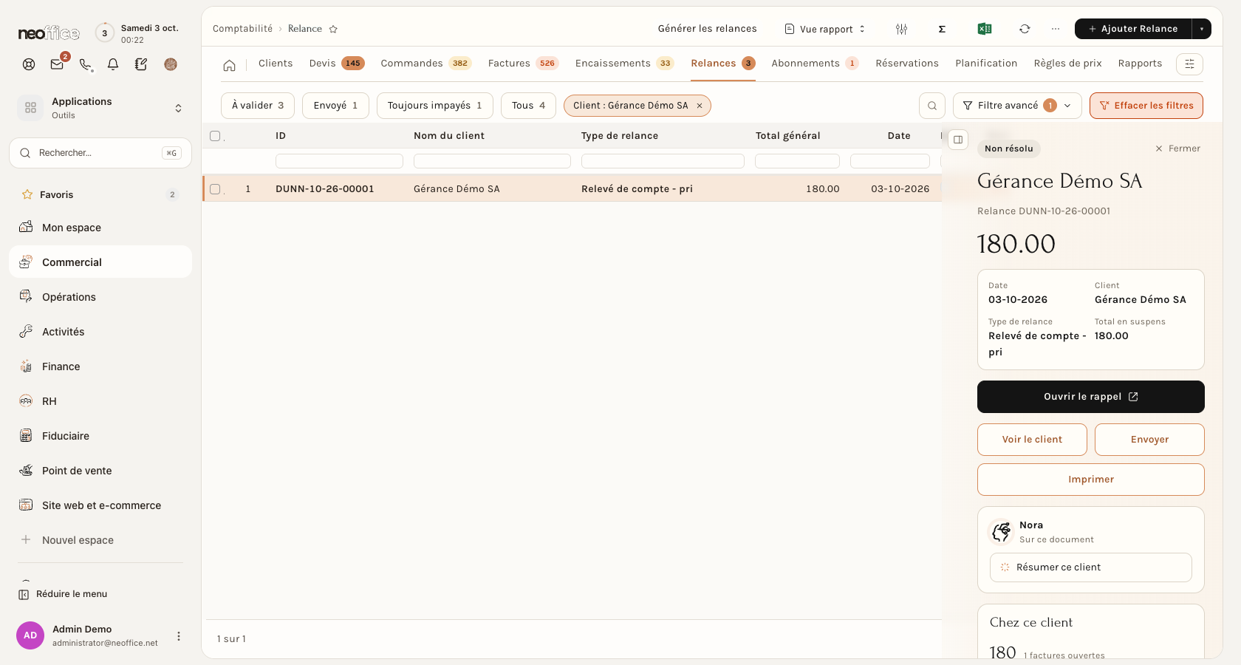
Task: Click Ouvrir le rappel button
Action: 1090,397
